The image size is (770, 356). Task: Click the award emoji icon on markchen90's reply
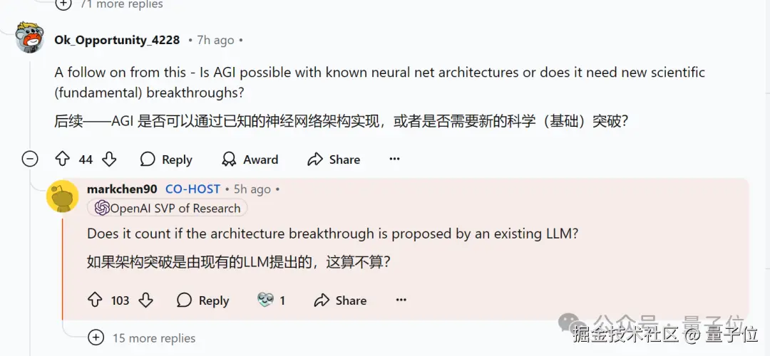point(265,300)
